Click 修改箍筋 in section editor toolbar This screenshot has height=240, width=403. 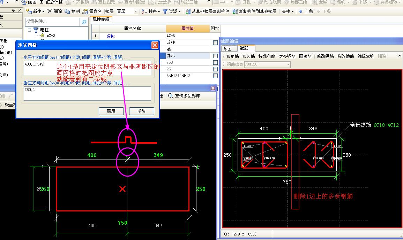pos(345,56)
